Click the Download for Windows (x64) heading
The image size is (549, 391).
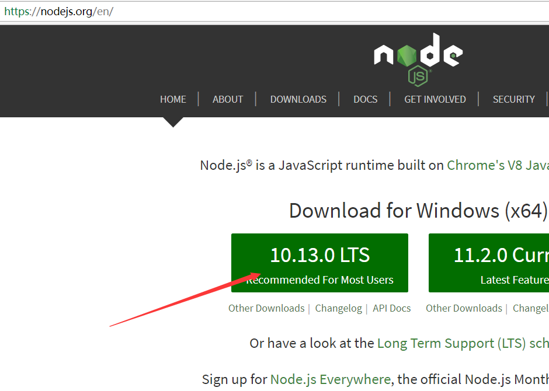pos(418,210)
